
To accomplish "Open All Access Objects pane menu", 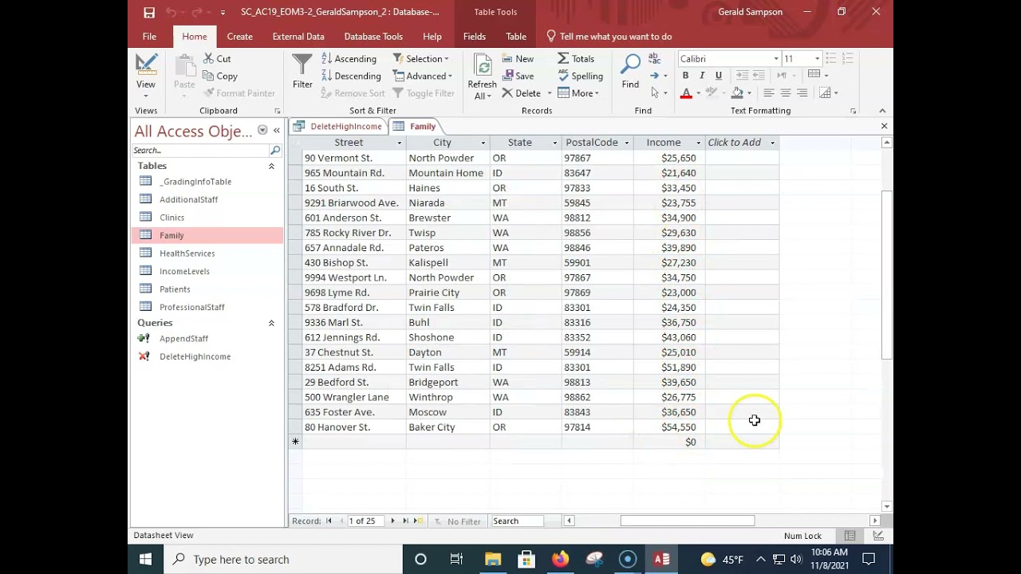I will click(262, 131).
